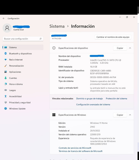The image size is (139, 160).
Task: Click the Cuenta local label
Action: tap(19, 30)
